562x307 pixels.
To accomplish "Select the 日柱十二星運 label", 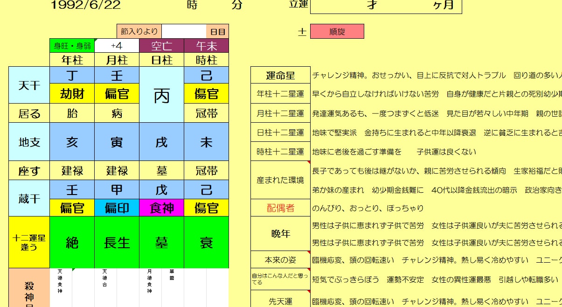I will pos(280,133).
